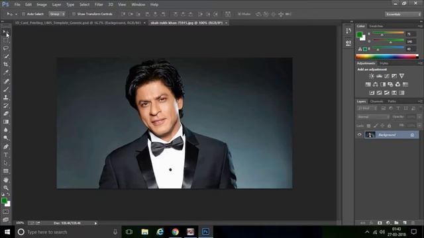Toggle lock image pixels brush icon
Viewport: 424px width, 238px height.
coord(376,126)
